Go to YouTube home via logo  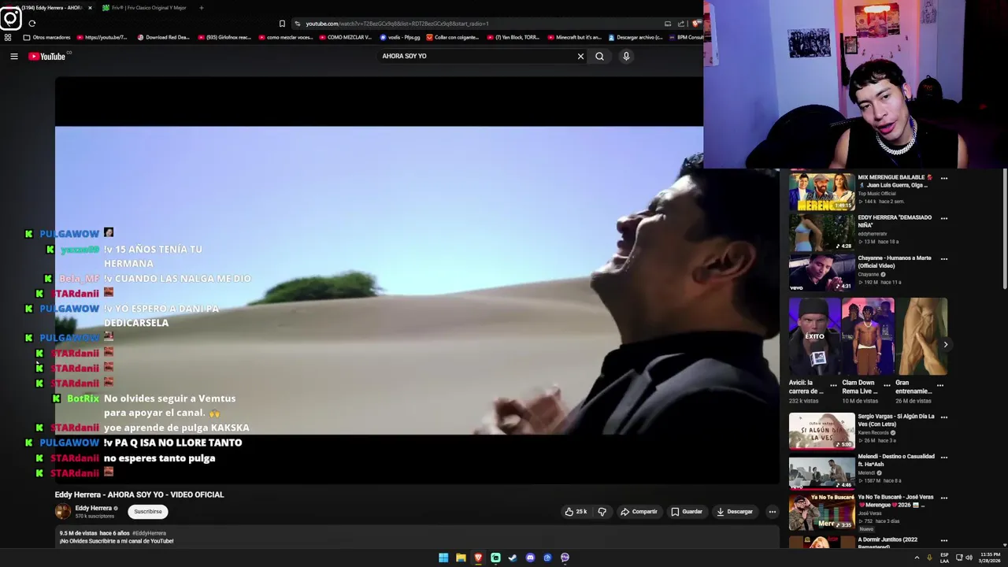click(46, 56)
